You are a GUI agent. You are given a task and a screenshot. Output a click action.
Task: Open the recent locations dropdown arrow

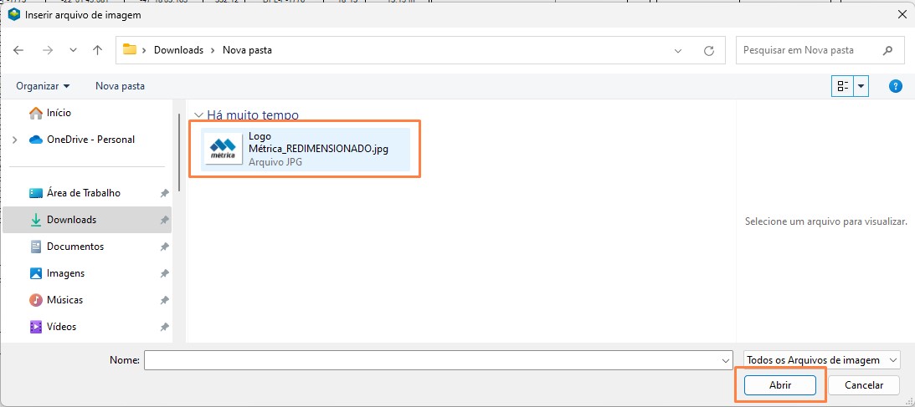pyautogui.click(x=74, y=50)
